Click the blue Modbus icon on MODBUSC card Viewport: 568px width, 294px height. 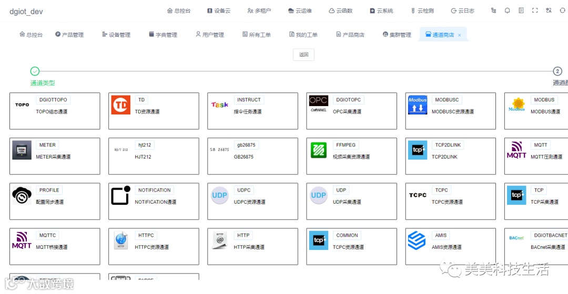click(418, 105)
